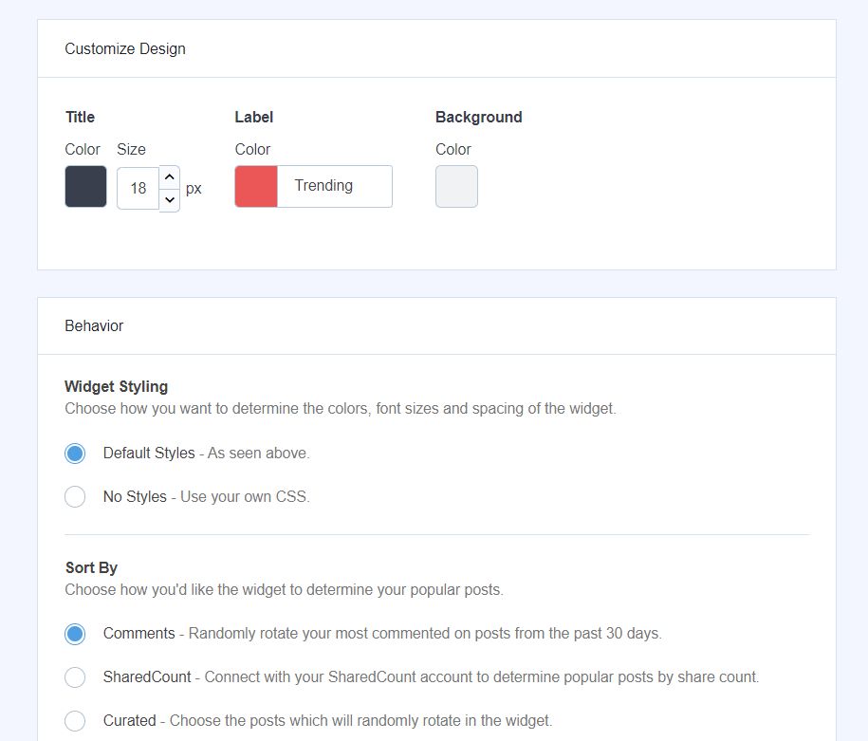The image size is (868, 741).
Task: Click the Sort By heading
Action: point(91,567)
